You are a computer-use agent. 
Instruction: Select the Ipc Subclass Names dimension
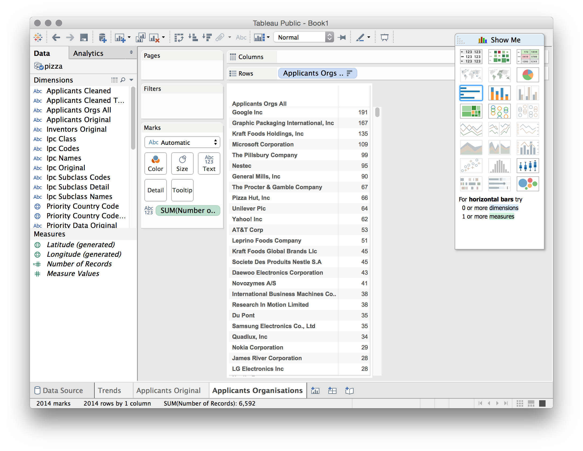[79, 197]
